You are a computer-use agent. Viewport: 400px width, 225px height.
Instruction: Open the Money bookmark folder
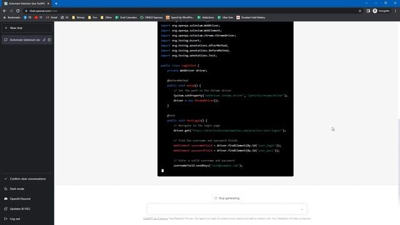[78, 17]
